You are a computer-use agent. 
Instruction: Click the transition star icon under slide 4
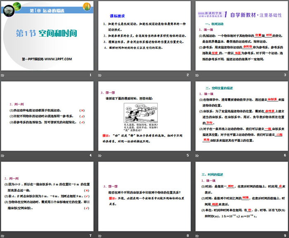3,155
